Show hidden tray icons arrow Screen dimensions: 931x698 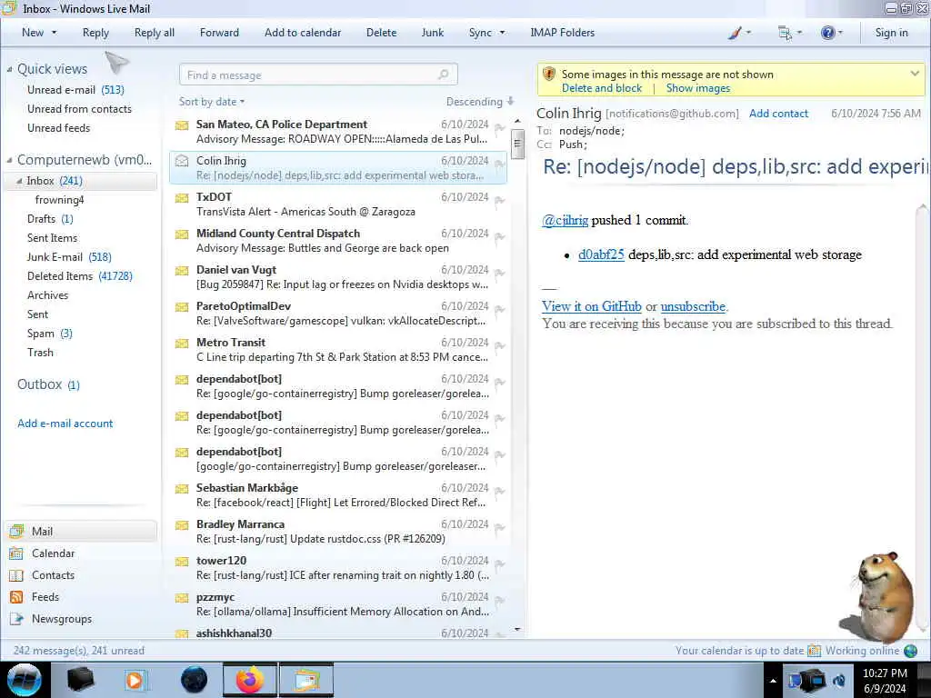pos(773,681)
